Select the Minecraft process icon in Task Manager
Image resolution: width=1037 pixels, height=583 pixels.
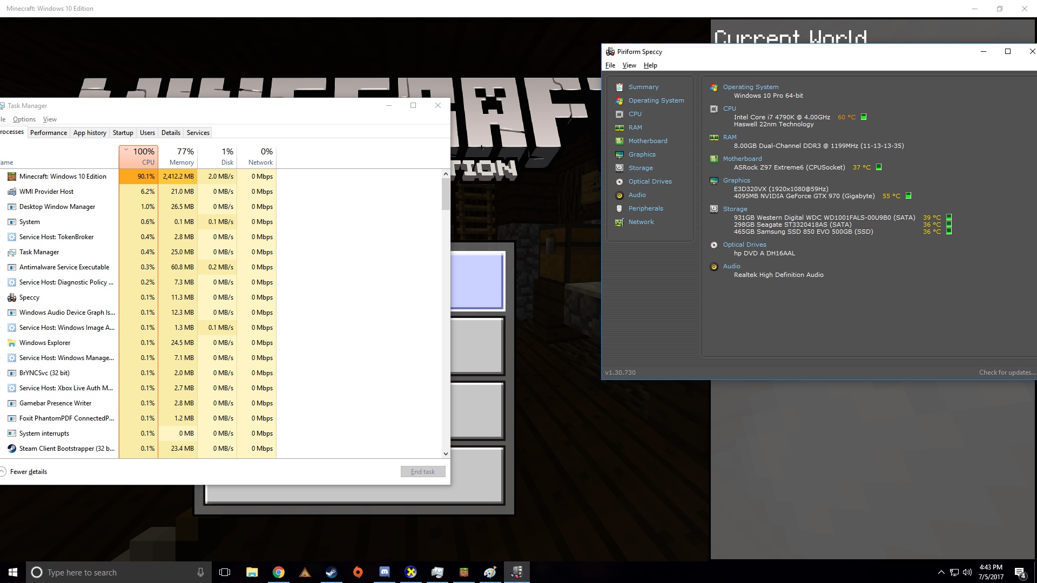[x=11, y=177]
